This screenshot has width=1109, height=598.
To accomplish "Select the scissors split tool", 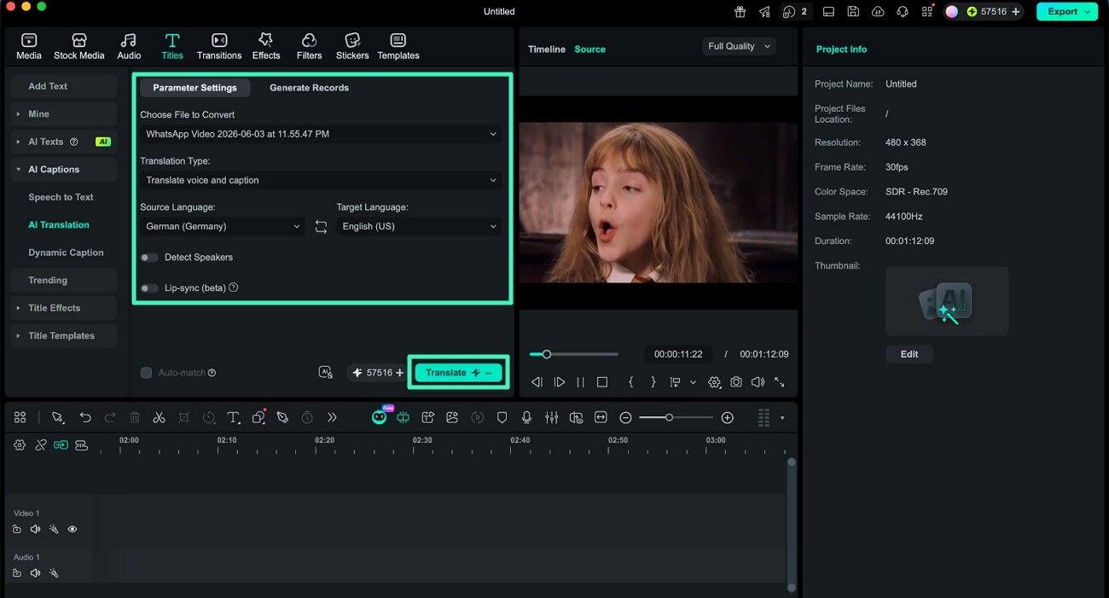I will pyautogui.click(x=159, y=417).
